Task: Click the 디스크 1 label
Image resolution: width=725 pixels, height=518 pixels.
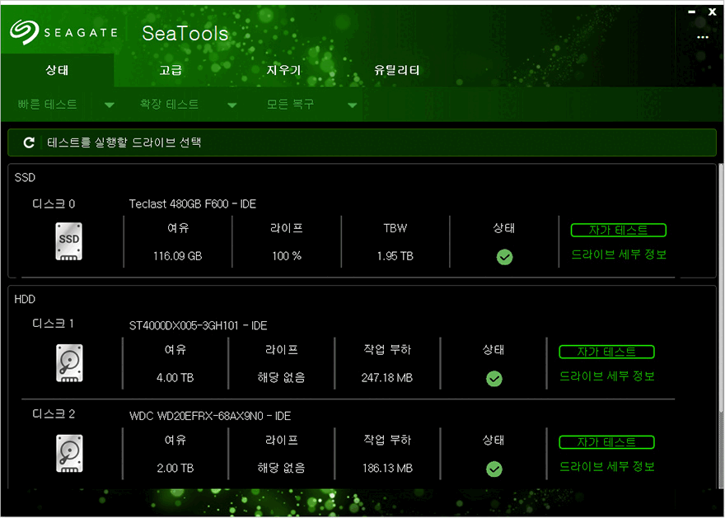Action: (54, 324)
